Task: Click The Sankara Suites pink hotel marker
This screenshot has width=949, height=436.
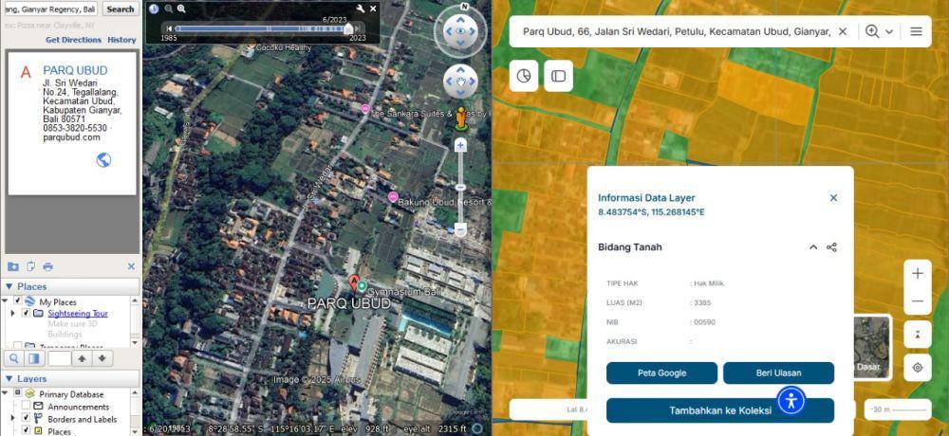Action: pyautogui.click(x=365, y=108)
